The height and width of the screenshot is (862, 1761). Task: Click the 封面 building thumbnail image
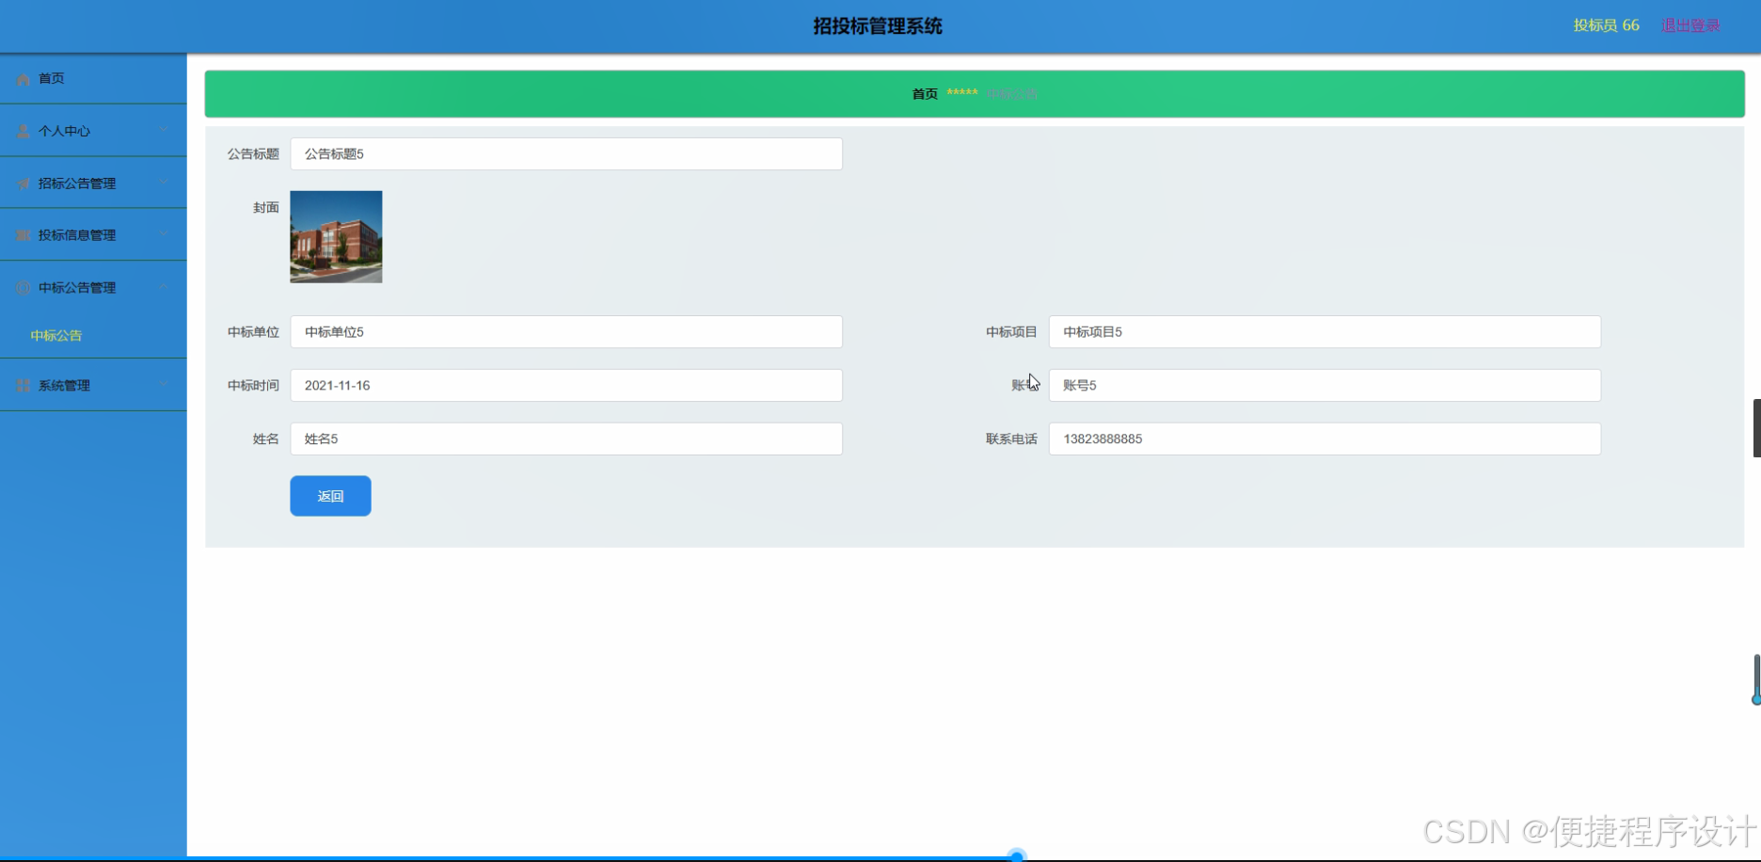pos(336,237)
